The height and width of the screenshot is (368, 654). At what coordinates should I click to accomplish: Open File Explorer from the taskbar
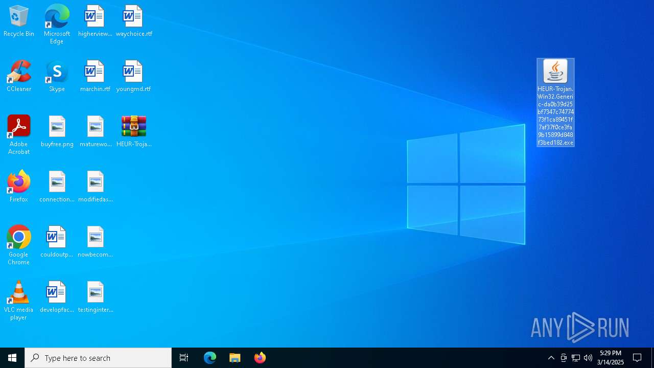coord(235,358)
